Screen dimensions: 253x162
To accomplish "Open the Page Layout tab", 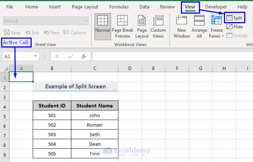I will 85,7.
